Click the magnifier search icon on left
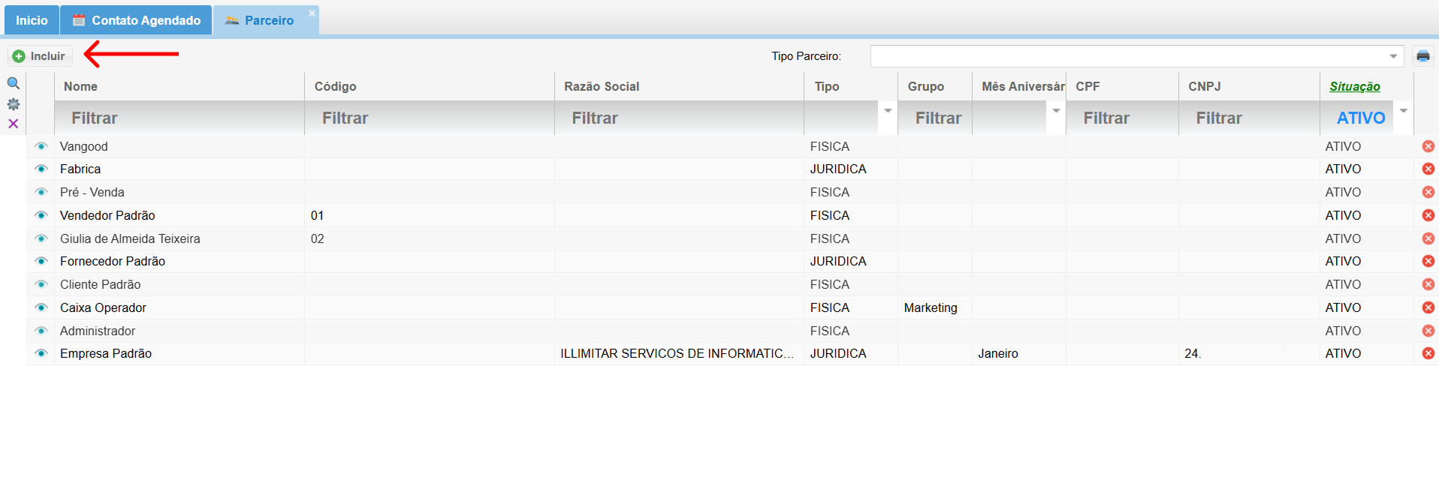The height and width of the screenshot is (504, 1439). [14, 83]
